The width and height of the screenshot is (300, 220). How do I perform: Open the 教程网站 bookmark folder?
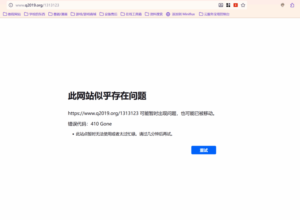coord(12,14)
